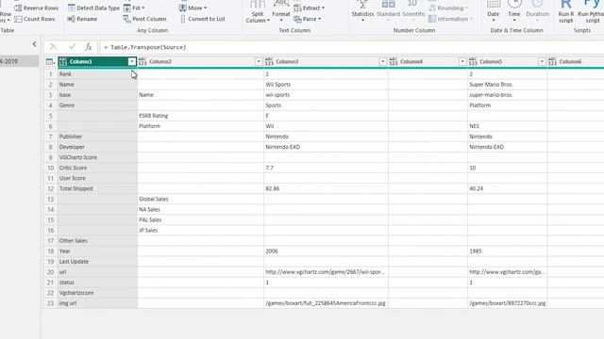Open the Column2 filter dropdown

click(x=259, y=61)
